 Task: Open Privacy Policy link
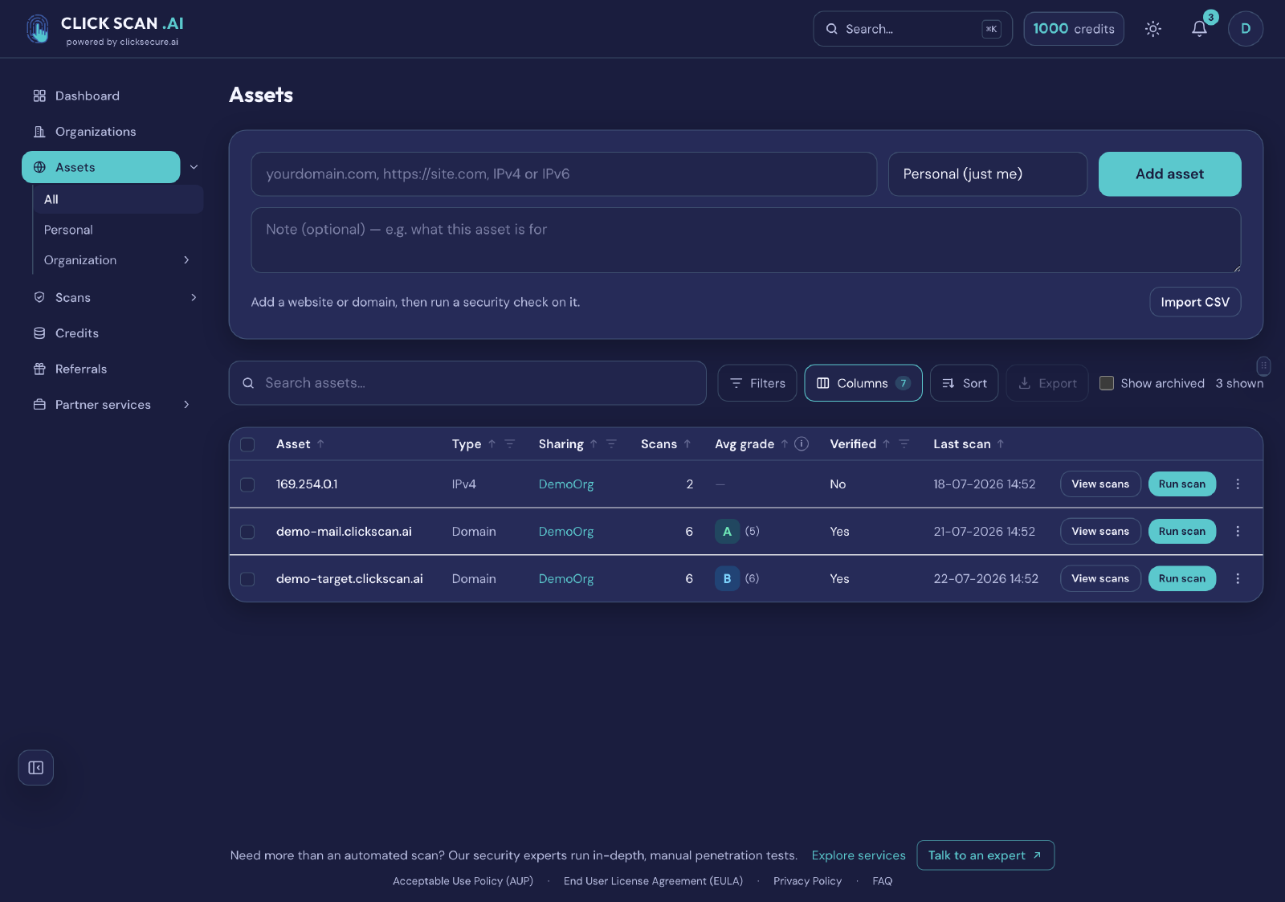pos(807,881)
